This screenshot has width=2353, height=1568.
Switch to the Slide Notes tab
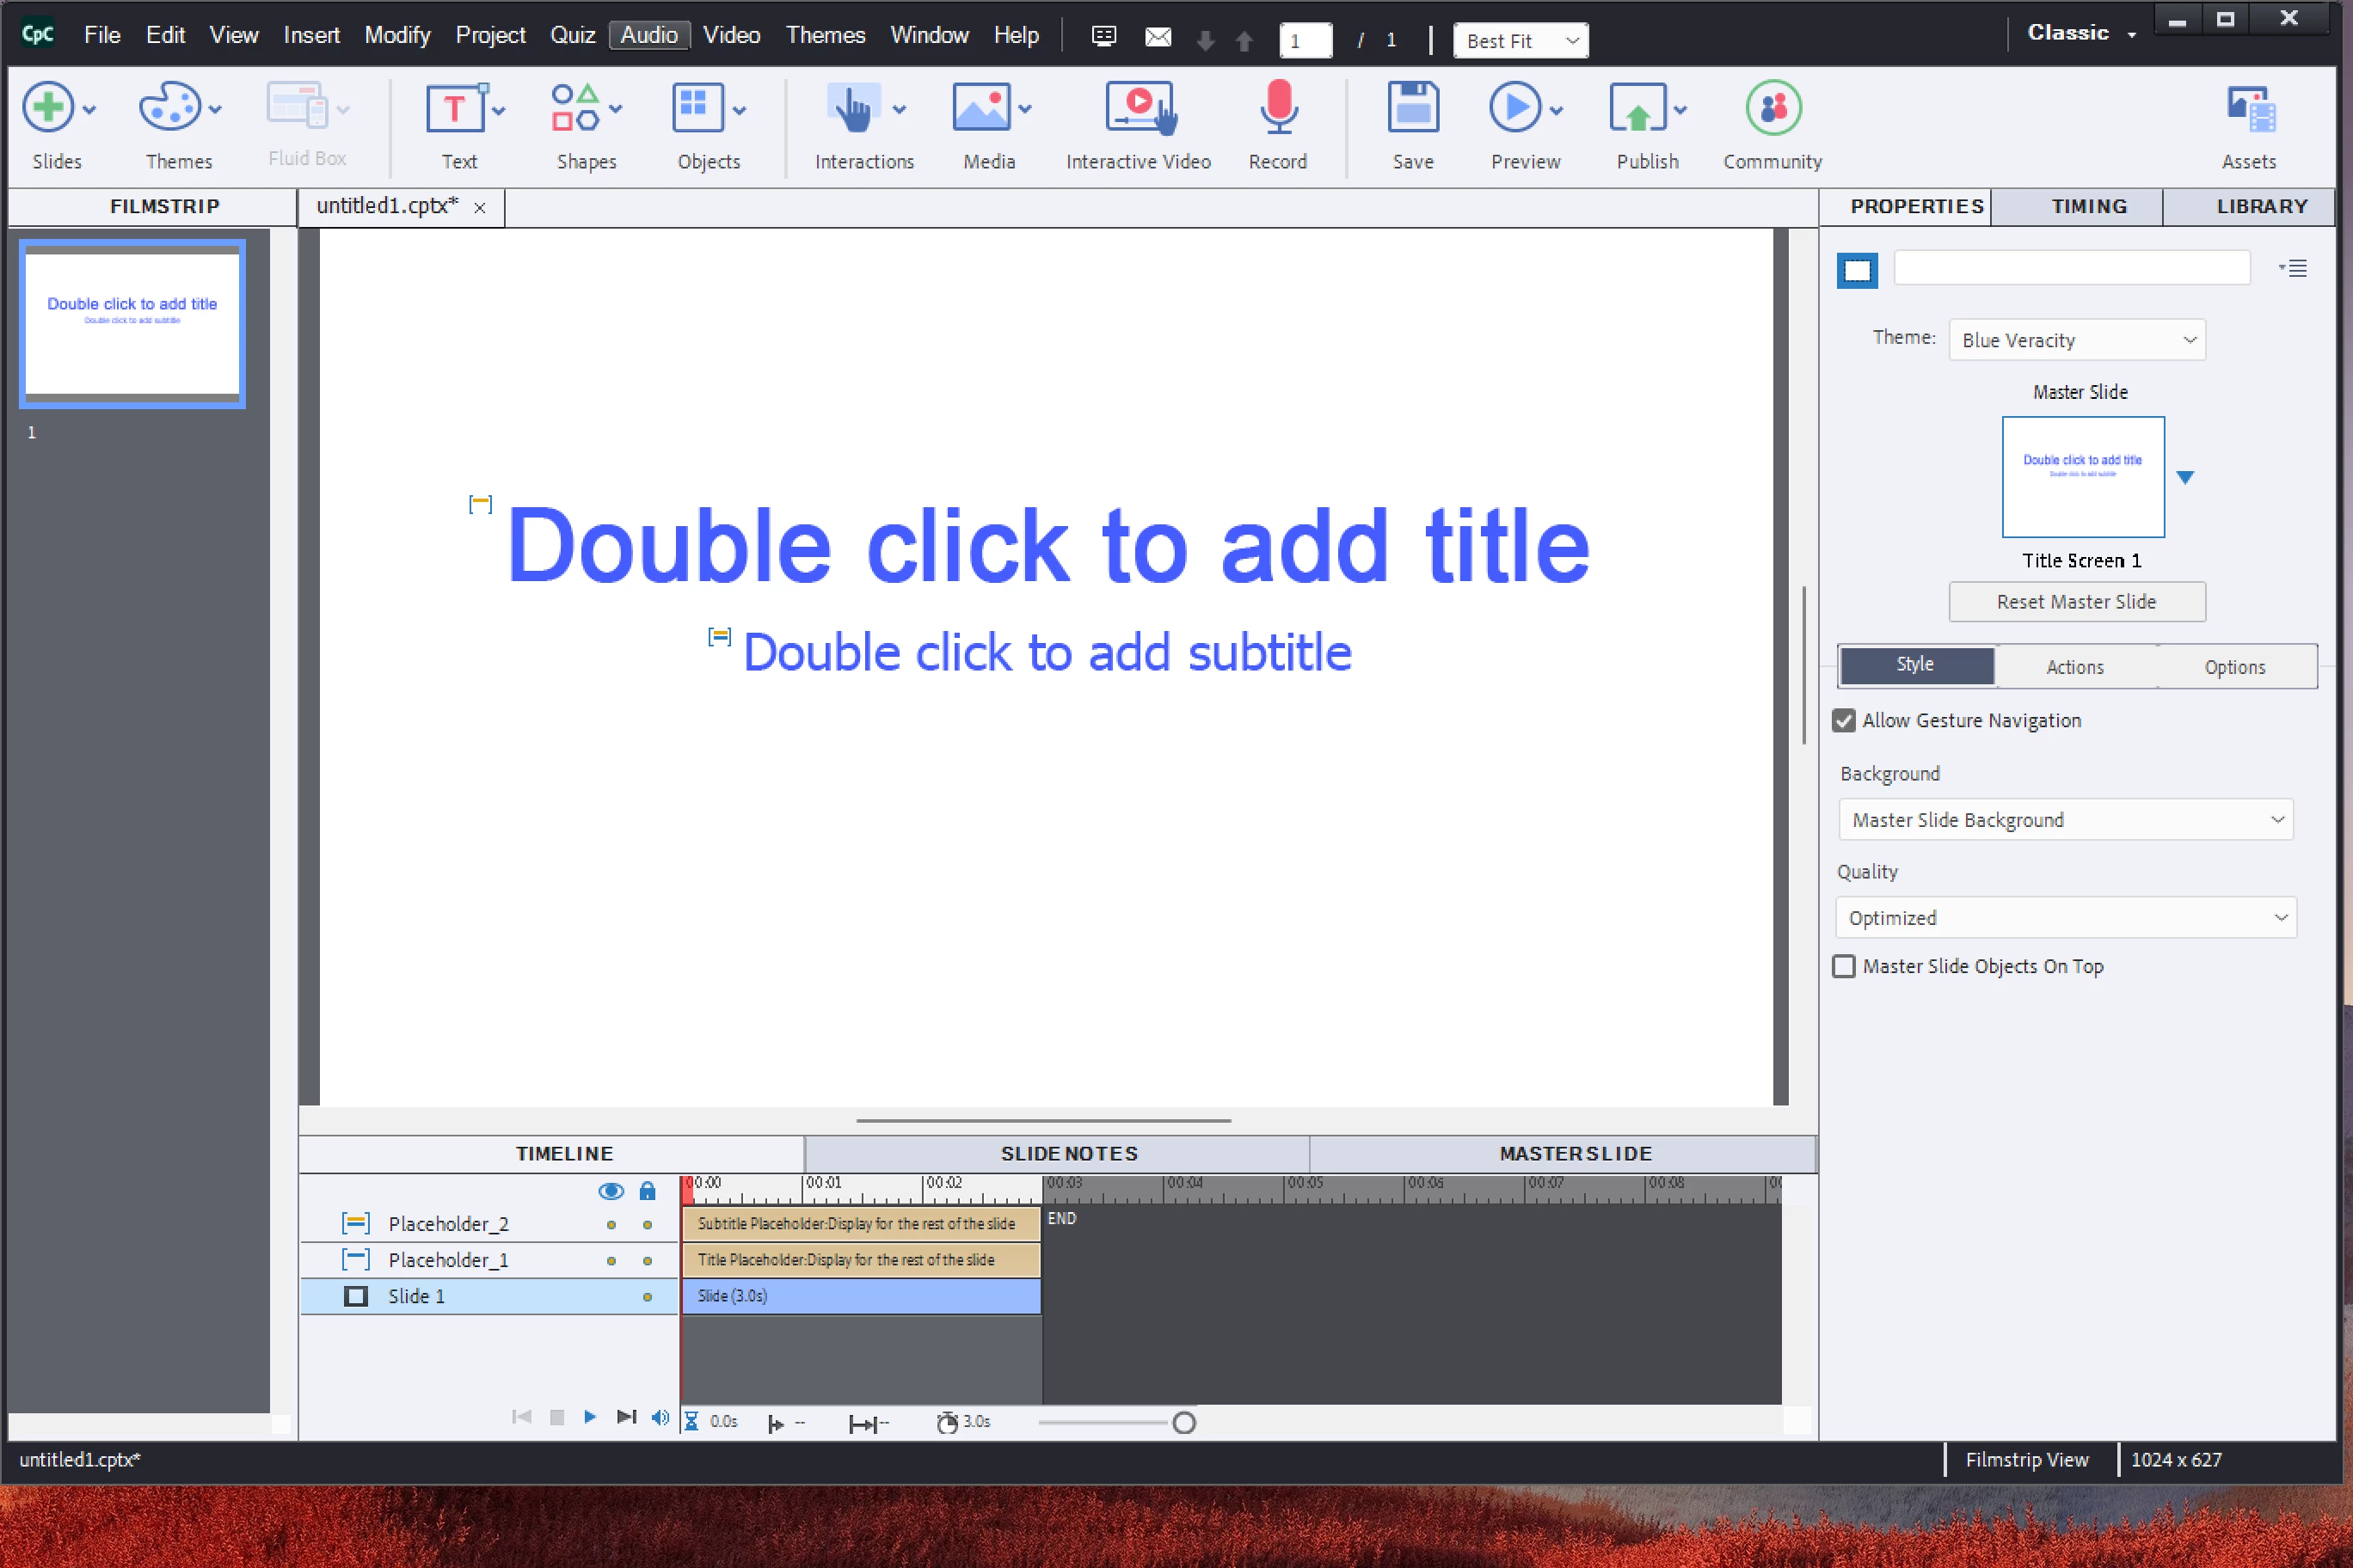[x=1068, y=1154]
